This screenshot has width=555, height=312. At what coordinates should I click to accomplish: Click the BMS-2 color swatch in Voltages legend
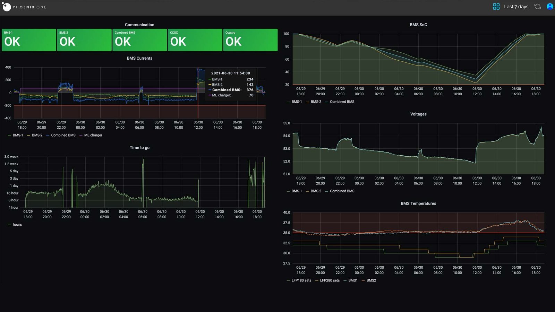[307, 191]
